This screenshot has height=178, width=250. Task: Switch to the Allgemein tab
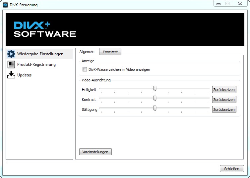click(x=87, y=52)
